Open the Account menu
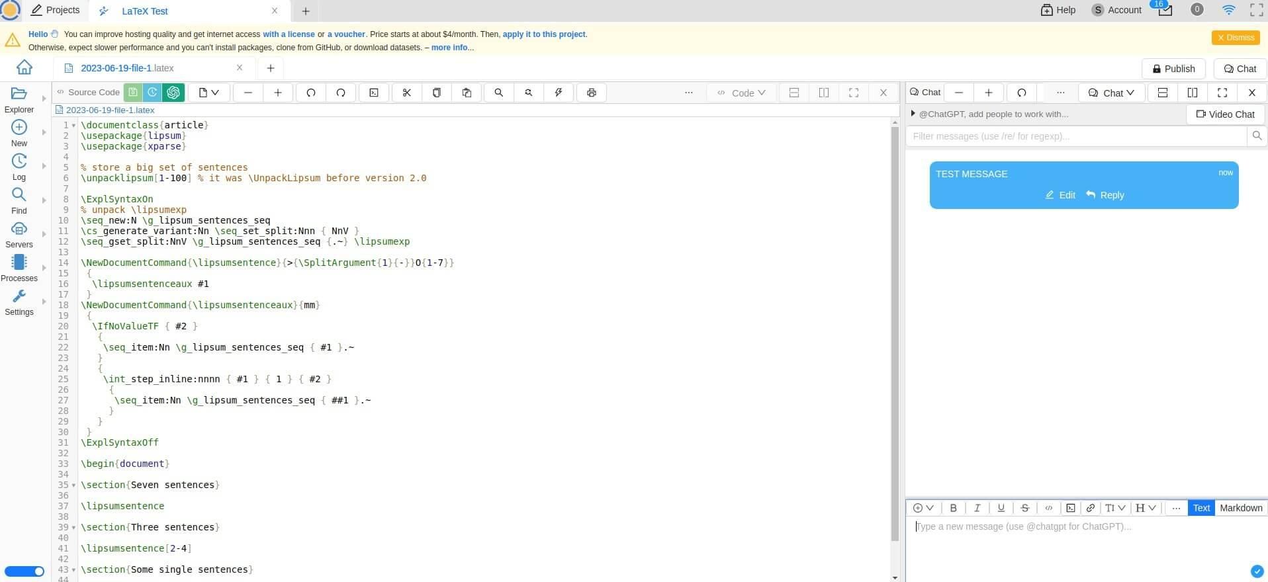Viewport: 1268px width, 582px height. click(1116, 10)
